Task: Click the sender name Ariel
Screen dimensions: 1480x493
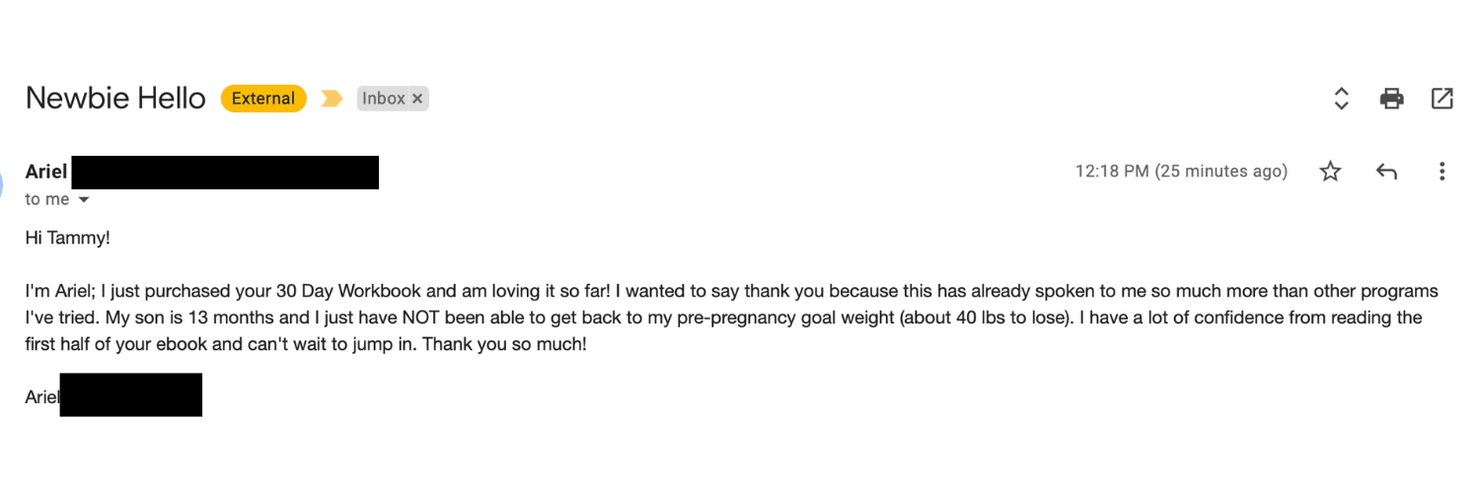Action: coord(46,172)
